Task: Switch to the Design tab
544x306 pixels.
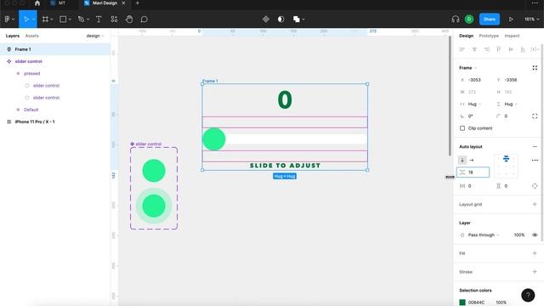Action: (x=466, y=36)
